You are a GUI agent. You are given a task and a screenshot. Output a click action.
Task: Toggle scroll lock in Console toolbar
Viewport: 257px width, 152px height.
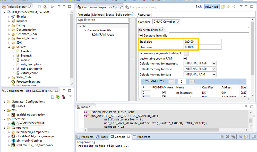coord(246,137)
